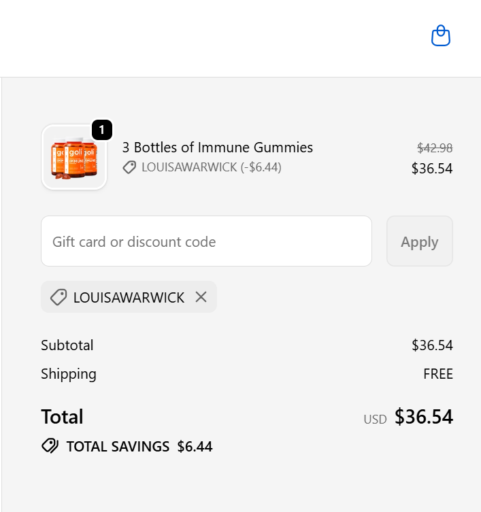Click the Subtotal label
The height and width of the screenshot is (512, 481).
(67, 345)
